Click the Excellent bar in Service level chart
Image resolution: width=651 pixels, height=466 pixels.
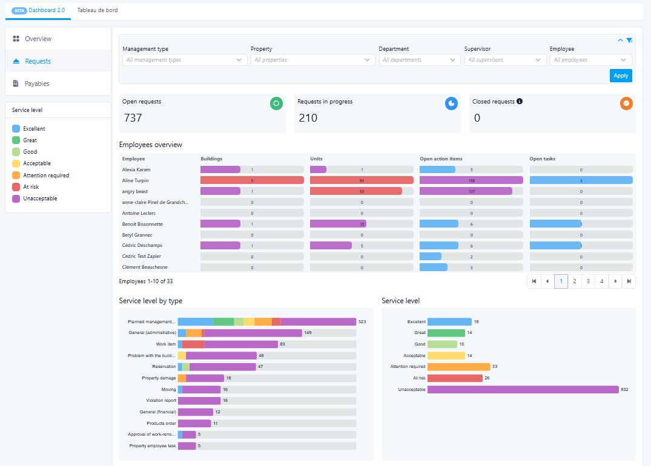449,321
